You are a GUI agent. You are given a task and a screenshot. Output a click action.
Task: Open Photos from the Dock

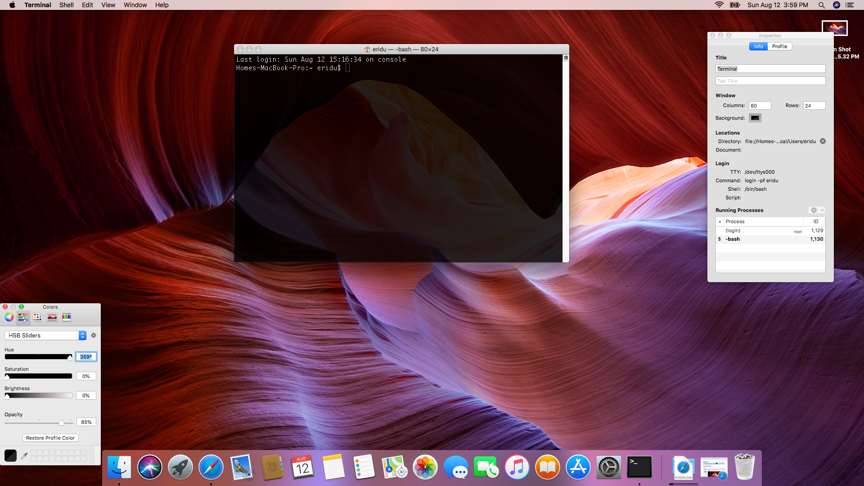[x=425, y=467]
